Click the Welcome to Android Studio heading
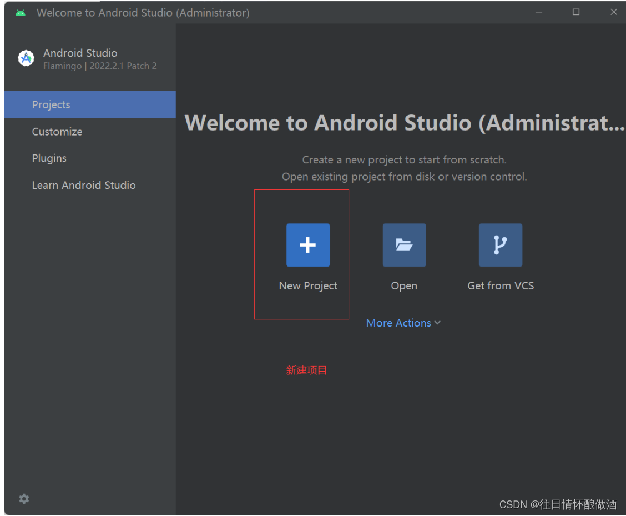Image resolution: width=626 pixels, height=516 pixels. coord(405,122)
